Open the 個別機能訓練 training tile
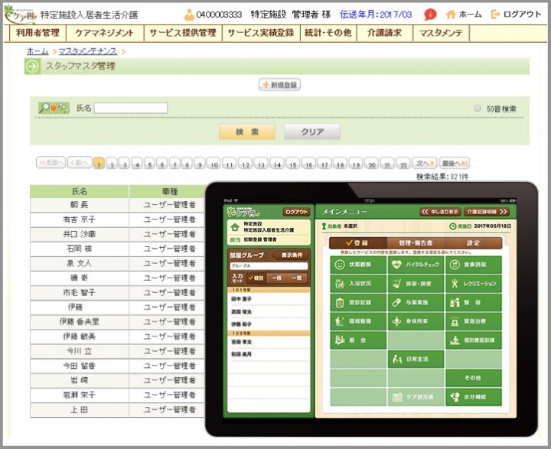This screenshot has height=449, width=551. point(474,340)
